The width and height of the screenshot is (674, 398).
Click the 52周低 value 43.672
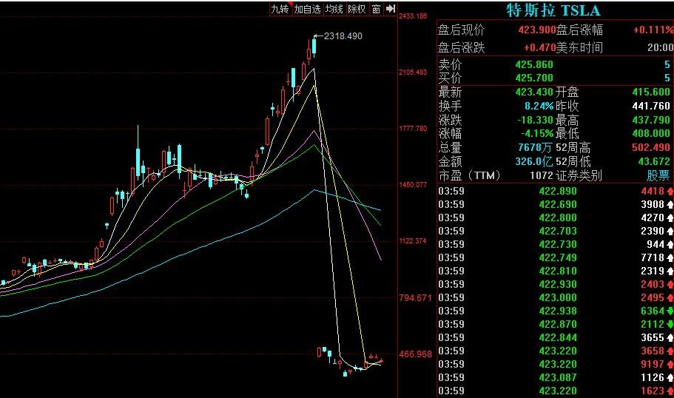point(654,161)
